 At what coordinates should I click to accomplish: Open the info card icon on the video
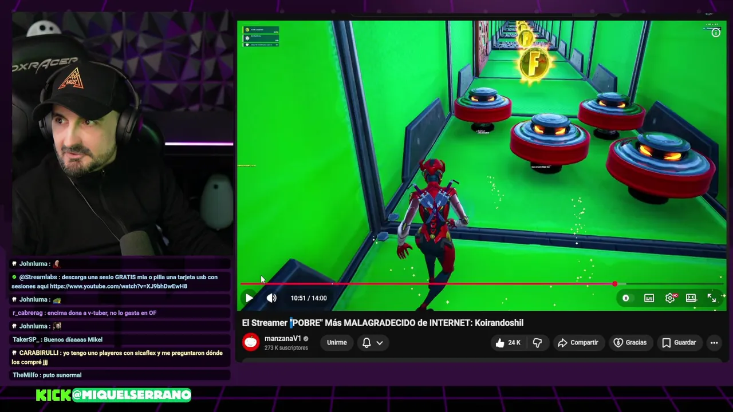716,33
